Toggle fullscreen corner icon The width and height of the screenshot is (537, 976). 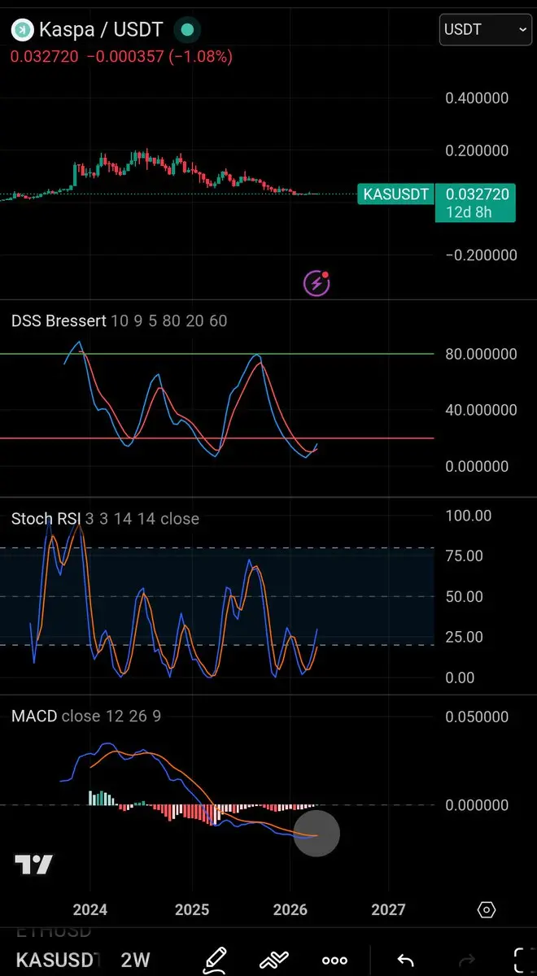pyautogui.click(x=524, y=961)
